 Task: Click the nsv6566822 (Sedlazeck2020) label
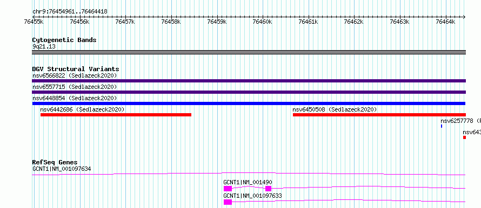[75, 75]
